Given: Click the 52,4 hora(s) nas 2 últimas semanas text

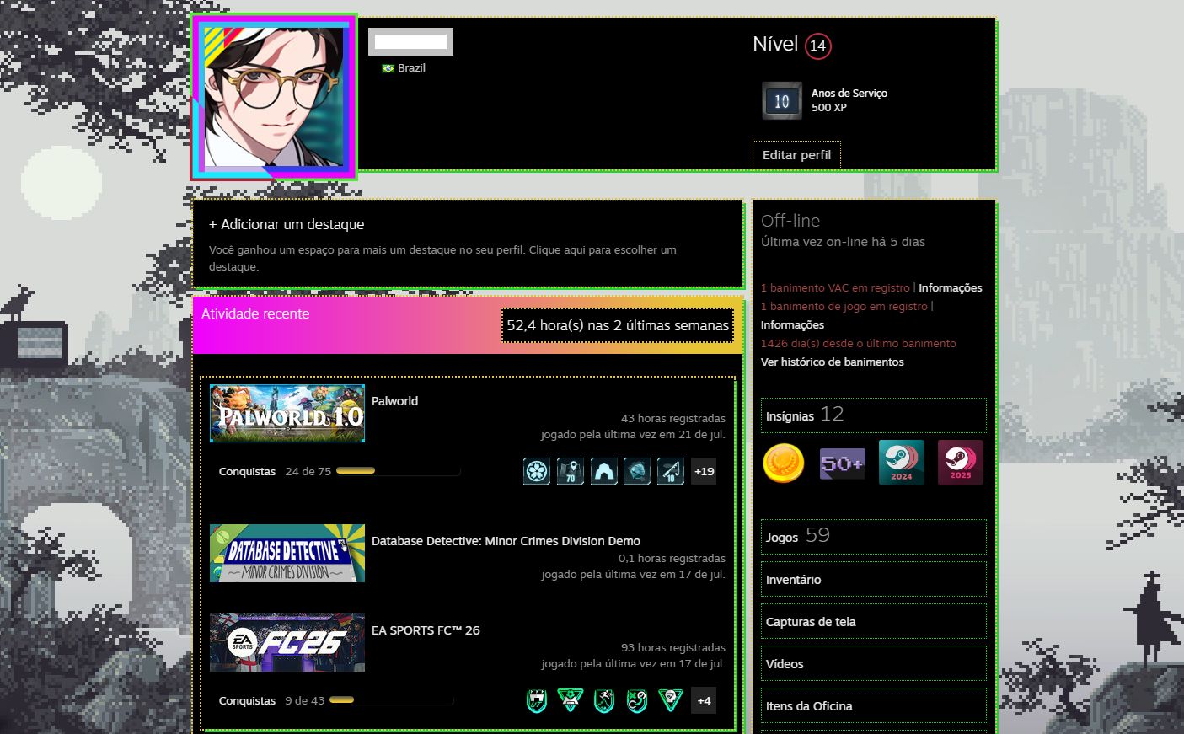Looking at the screenshot, I should click(x=618, y=325).
